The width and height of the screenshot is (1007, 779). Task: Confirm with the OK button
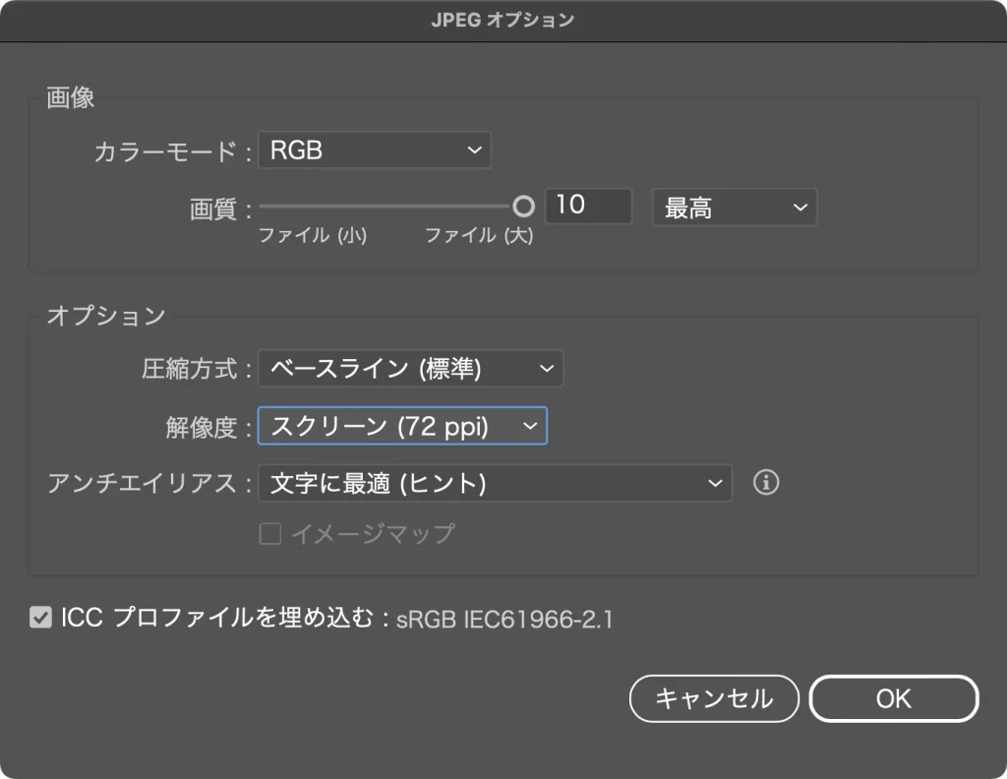893,698
